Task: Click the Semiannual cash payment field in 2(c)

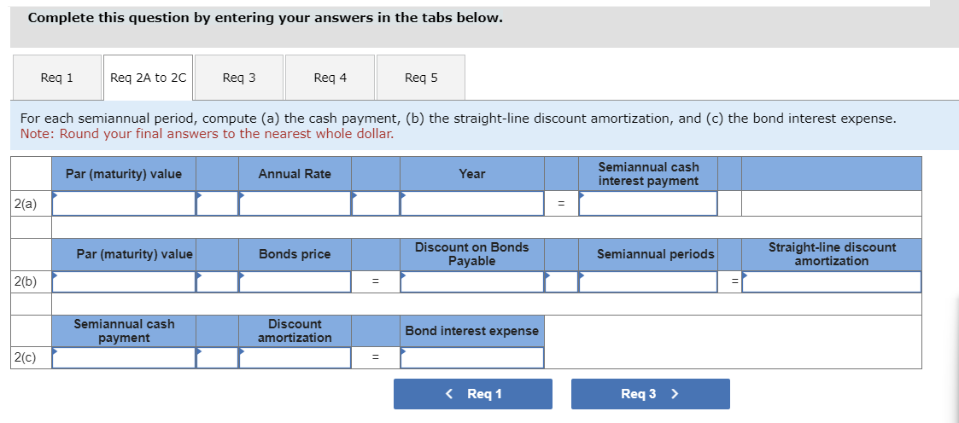Action: (124, 357)
